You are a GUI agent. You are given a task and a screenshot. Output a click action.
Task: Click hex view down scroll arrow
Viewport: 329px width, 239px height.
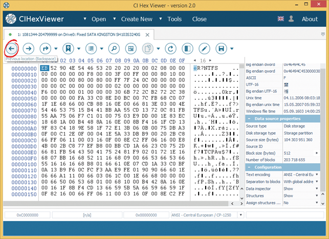point(242,198)
